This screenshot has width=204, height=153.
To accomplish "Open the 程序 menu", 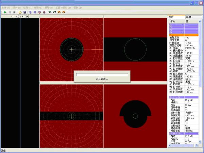I will pyautogui.click(x=17, y=8).
